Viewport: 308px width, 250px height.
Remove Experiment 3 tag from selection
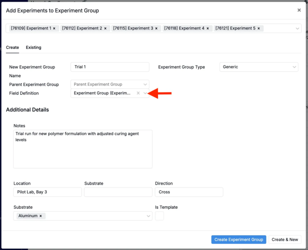[x=156, y=28]
